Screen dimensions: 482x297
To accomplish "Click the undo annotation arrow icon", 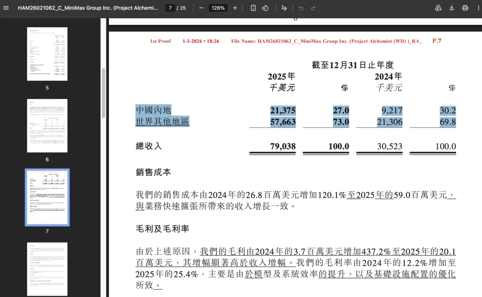I will [301, 8].
